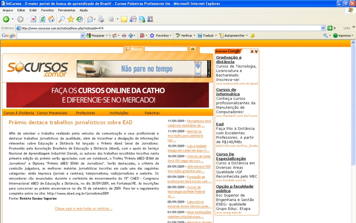
Task: Open the Palestras section
Action: (x=152, y=113)
